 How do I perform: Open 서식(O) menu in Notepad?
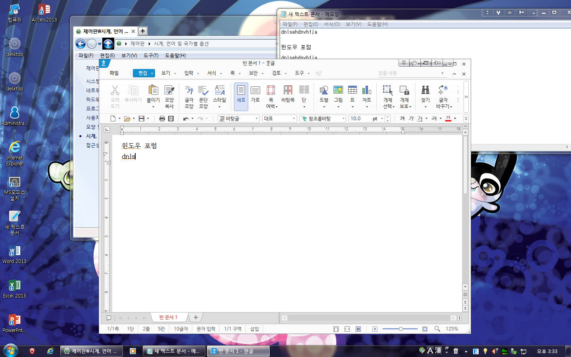(x=332, y=24)
